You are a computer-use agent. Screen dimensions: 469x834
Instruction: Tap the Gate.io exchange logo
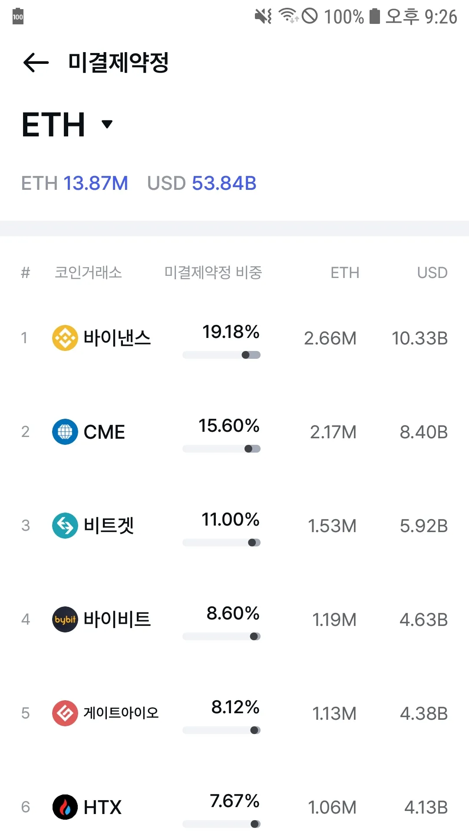click(65, 713)
